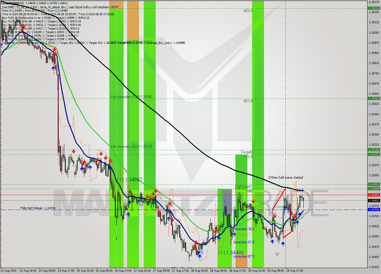Click the '26 Aug 17:00' time label
Viewport: 381px width, 274px height.
click(123, 271)
